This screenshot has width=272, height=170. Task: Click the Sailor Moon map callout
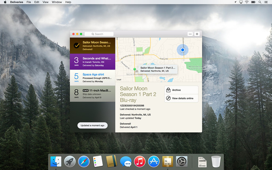click(x=158, y=69)
